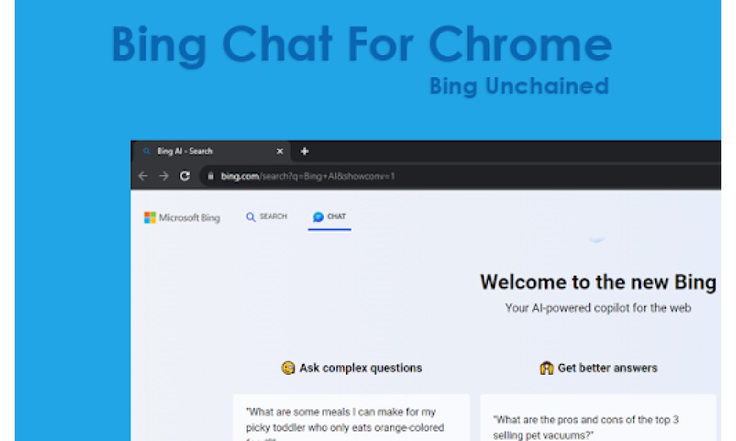Open a new tab with the plus button
The image size is (736, 441).
[304, 151]
